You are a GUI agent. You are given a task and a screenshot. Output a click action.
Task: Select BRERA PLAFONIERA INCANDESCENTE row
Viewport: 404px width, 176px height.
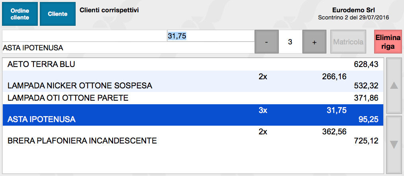coord(193,136)
